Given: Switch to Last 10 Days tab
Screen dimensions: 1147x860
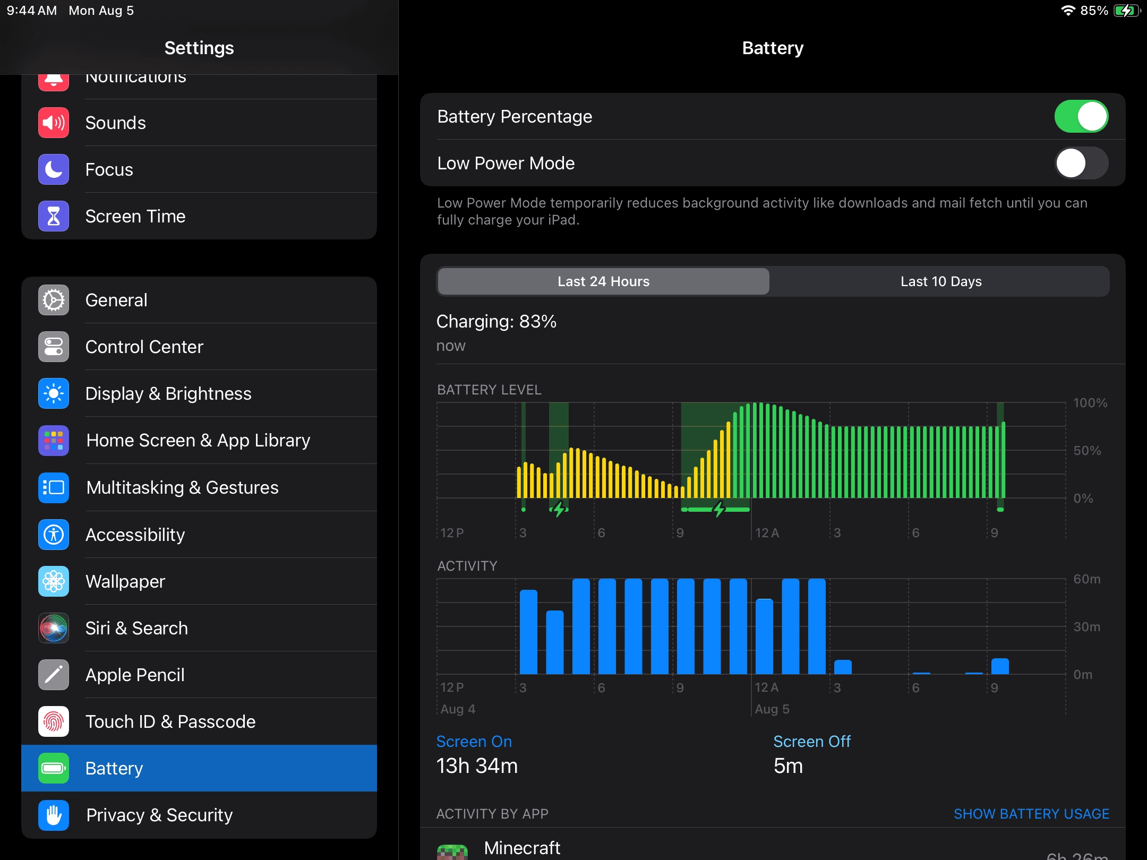Looking at the screenshot, I should (940, 281).
